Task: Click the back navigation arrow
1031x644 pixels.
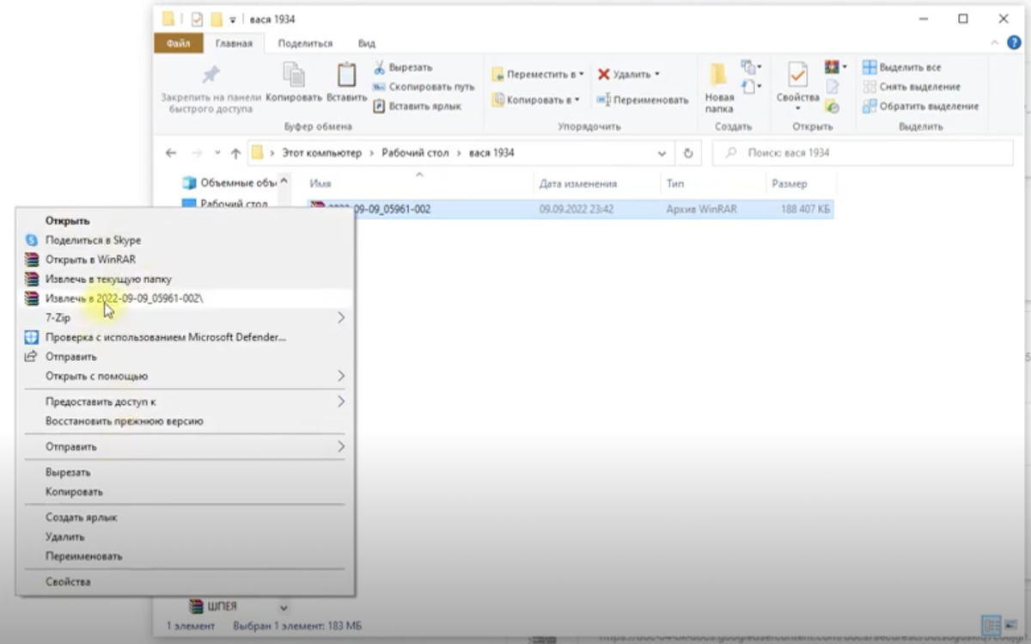Action: [171, 153]
